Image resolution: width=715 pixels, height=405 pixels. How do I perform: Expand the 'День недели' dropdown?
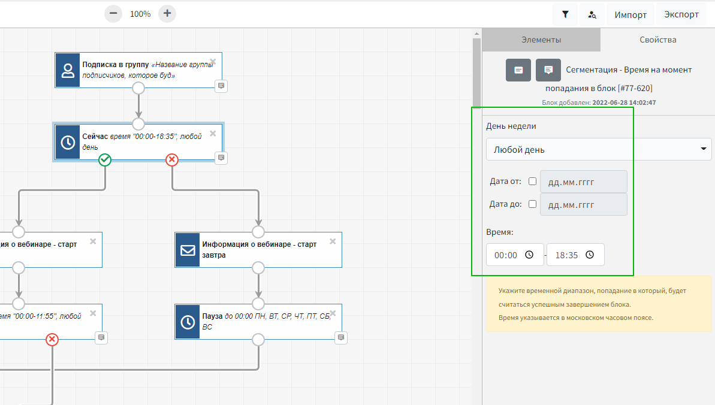coord(598,149)
